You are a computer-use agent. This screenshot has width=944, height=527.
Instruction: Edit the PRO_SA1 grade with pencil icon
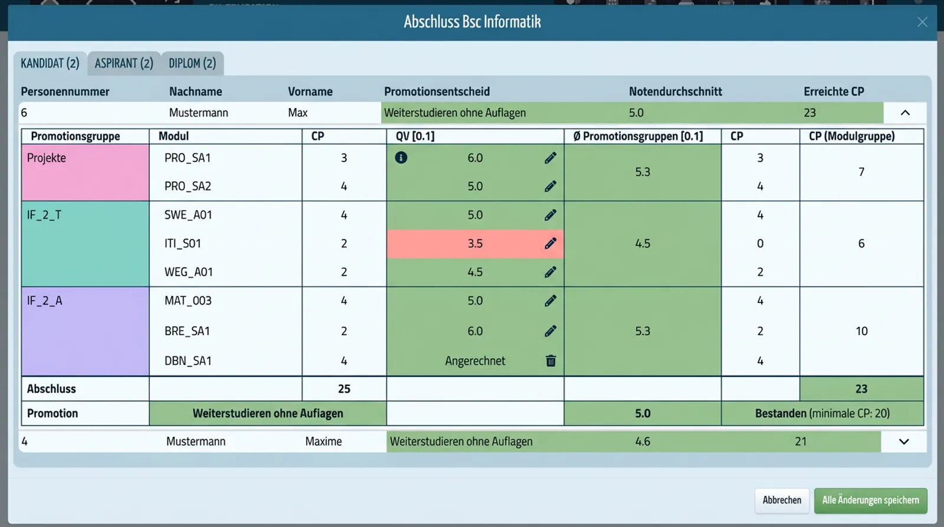550,158
